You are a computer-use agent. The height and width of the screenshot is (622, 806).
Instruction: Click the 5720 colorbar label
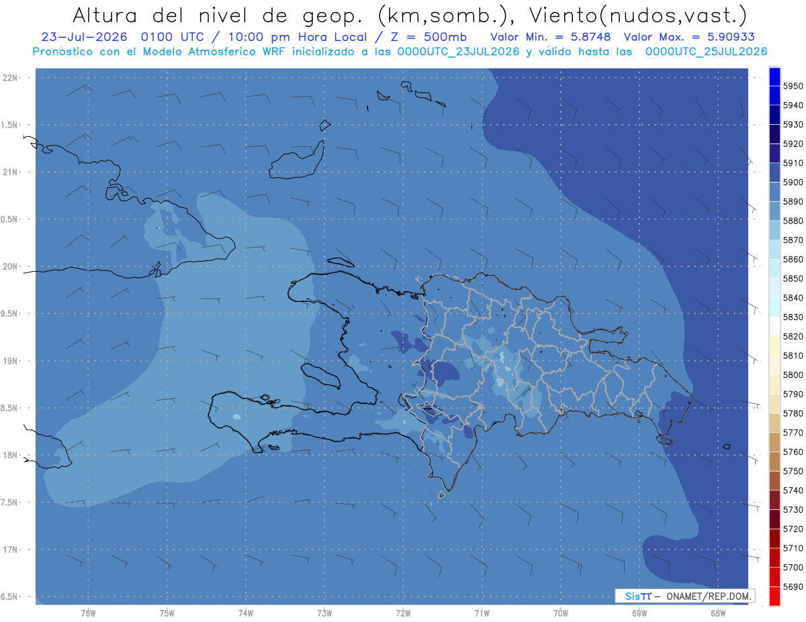pos(793,529)
